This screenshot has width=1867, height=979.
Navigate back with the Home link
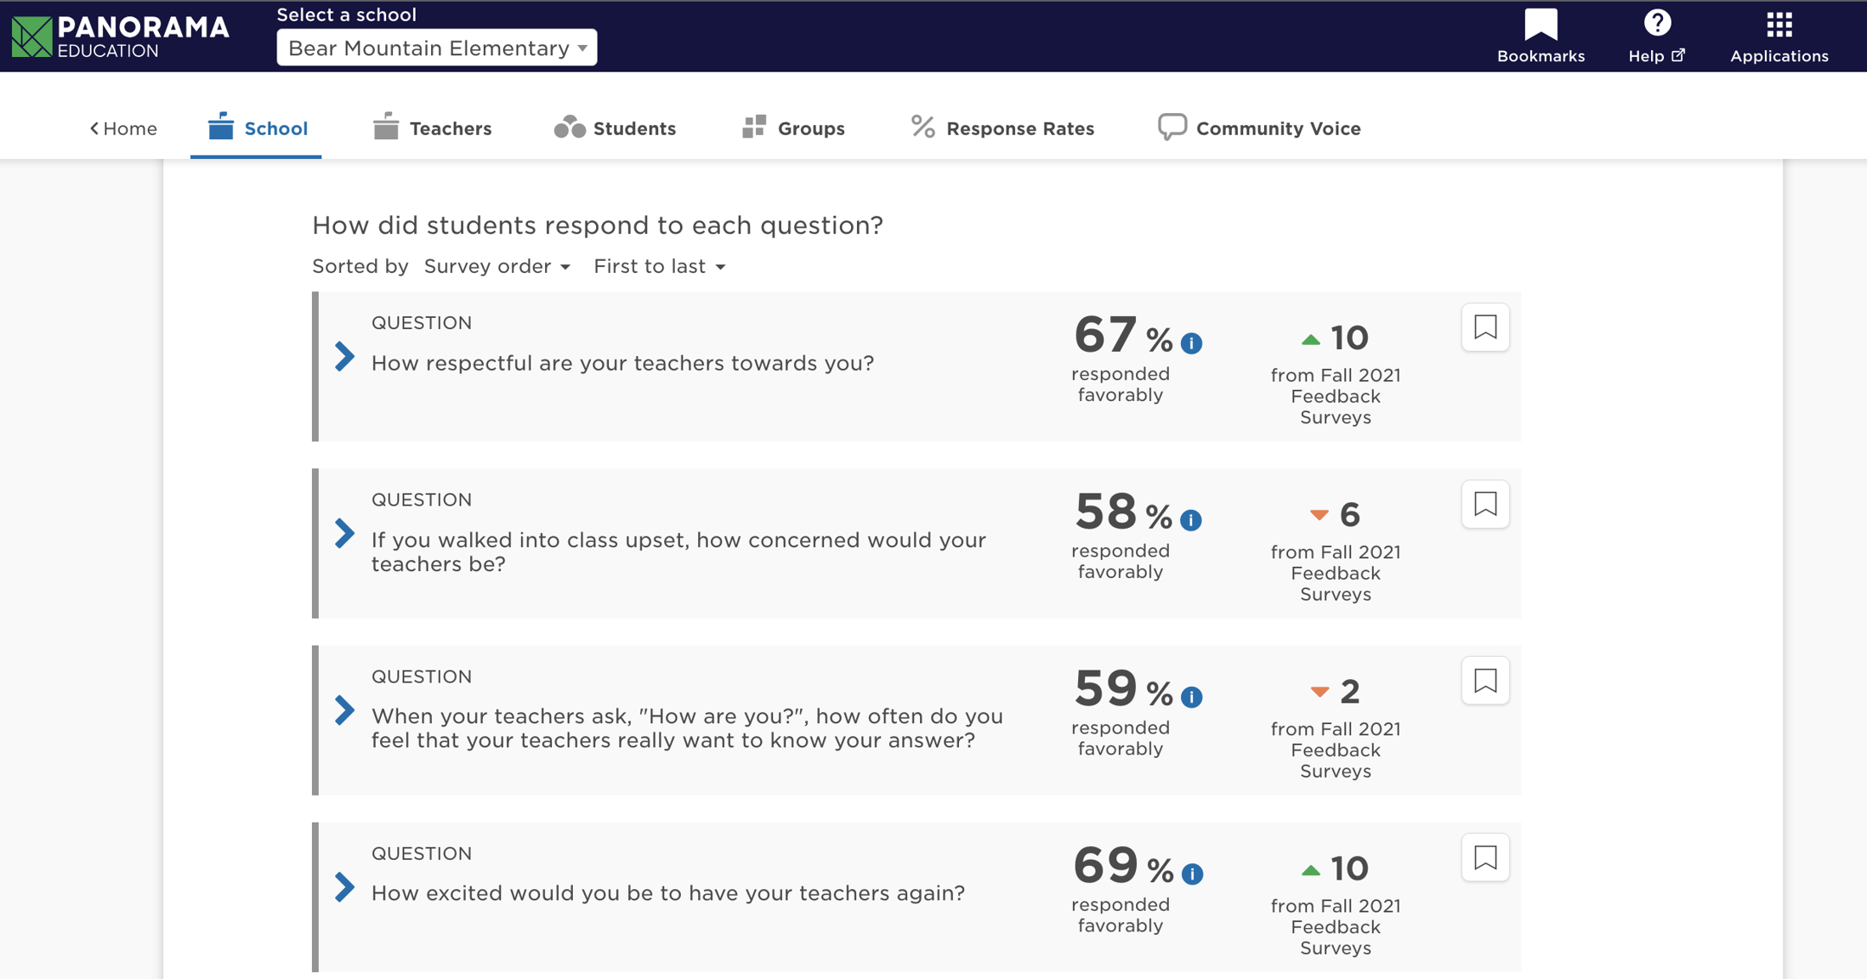tap(123, 128)
